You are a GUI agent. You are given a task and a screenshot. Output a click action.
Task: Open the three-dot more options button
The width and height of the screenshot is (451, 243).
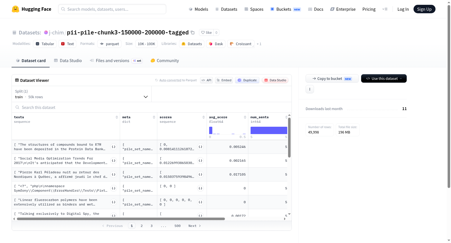click(310, 89)
